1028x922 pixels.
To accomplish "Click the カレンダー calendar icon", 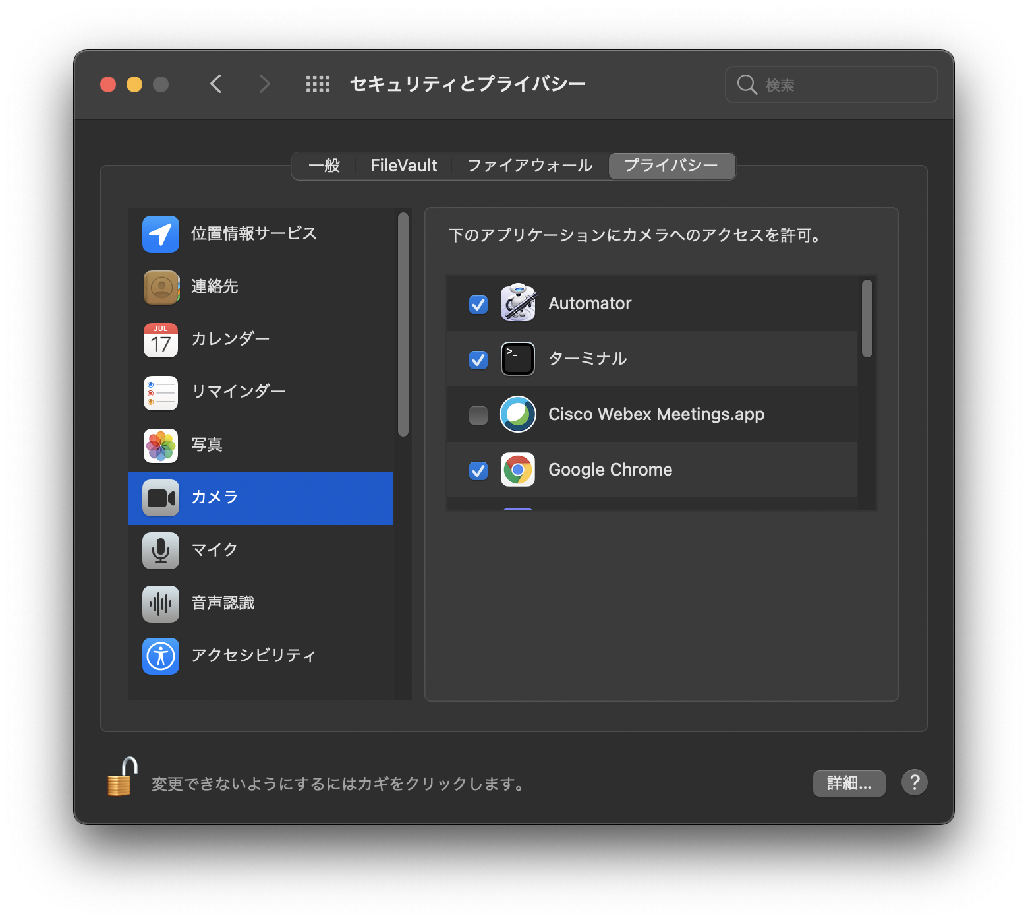I will [161, 340].
